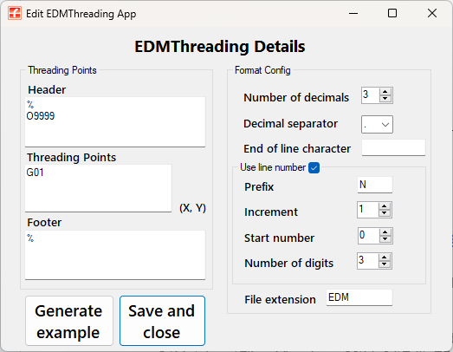Focus the End of line character field
453x352 pixels.
tap(393, 147)
